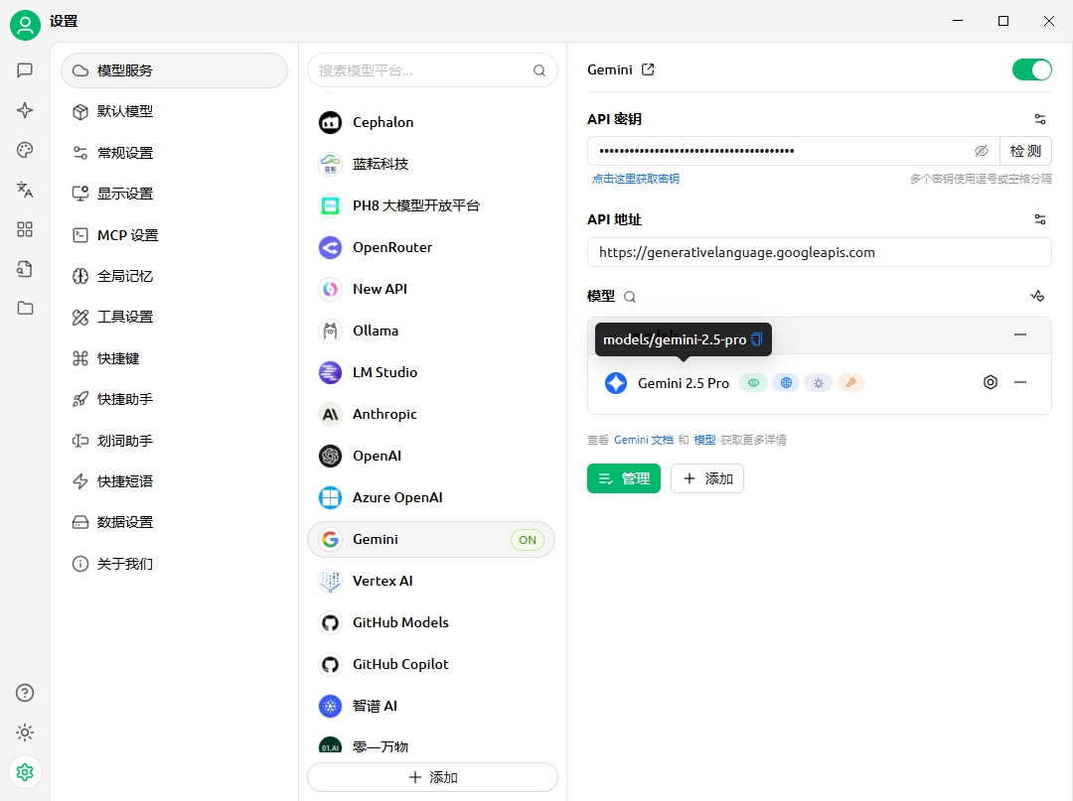The image size is (1073, 801).
Task: Open Gemini 2.5 Pro model settings gear
Action: (x=991, y=382)
